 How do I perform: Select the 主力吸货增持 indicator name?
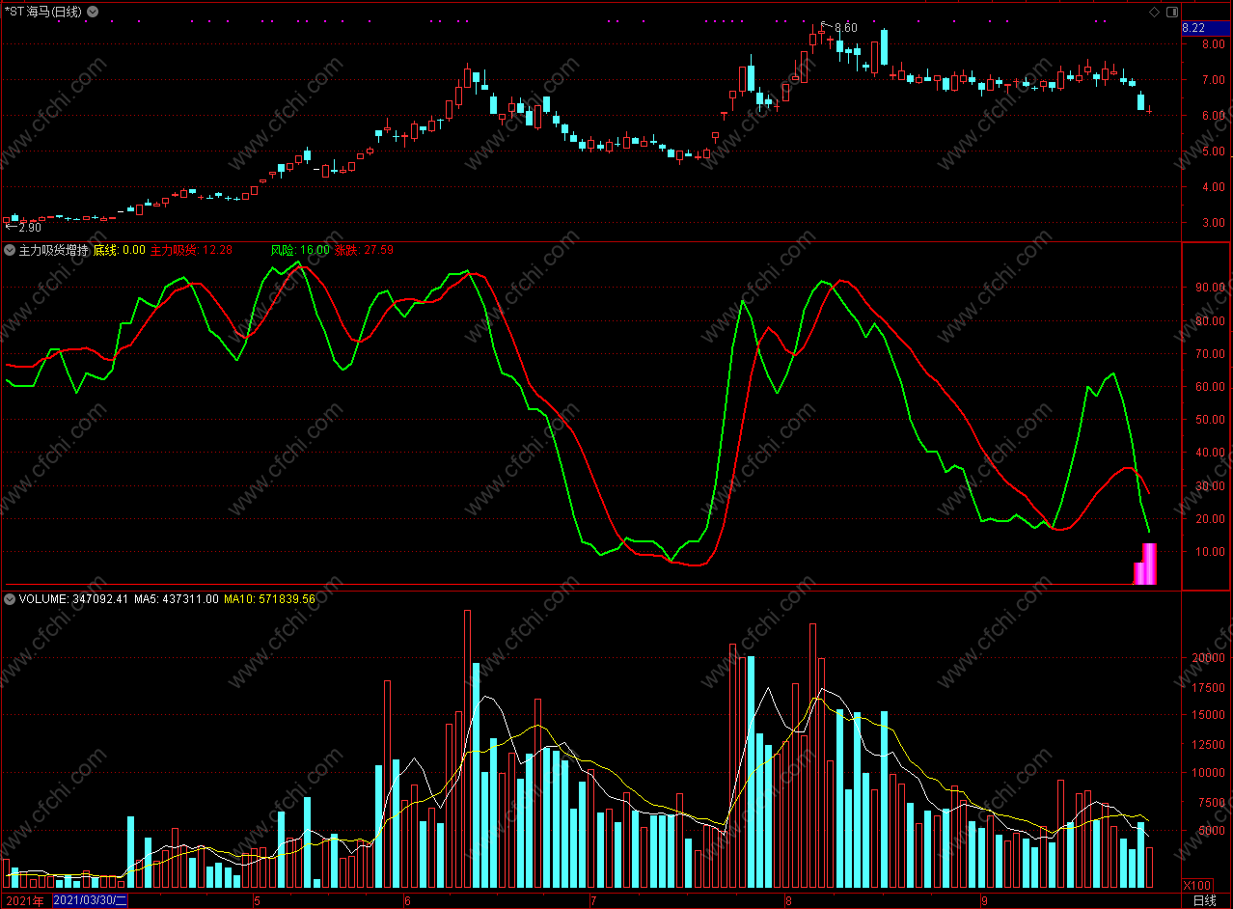(x=54, y=250)
